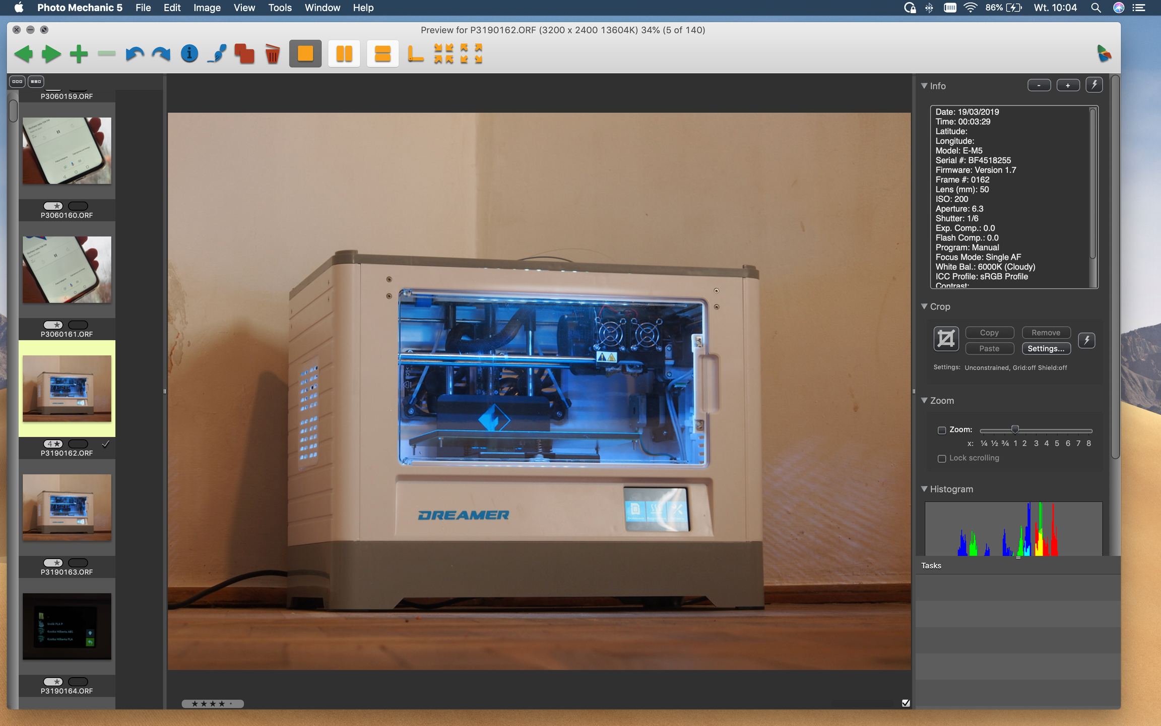Viewport: 1161px width, 726px height.
Task: Select the previous photo navigation arrow
Action: pos(24,53)
